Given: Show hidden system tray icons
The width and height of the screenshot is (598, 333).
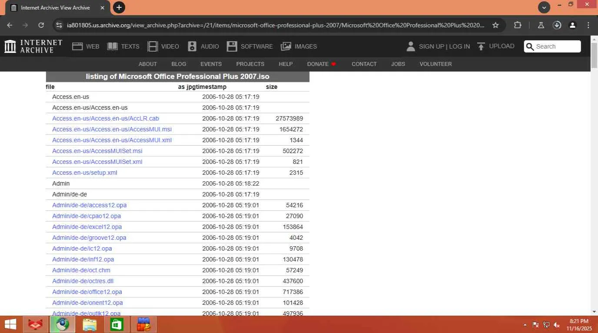Looking at the screenshot, I should coord(525,325).
